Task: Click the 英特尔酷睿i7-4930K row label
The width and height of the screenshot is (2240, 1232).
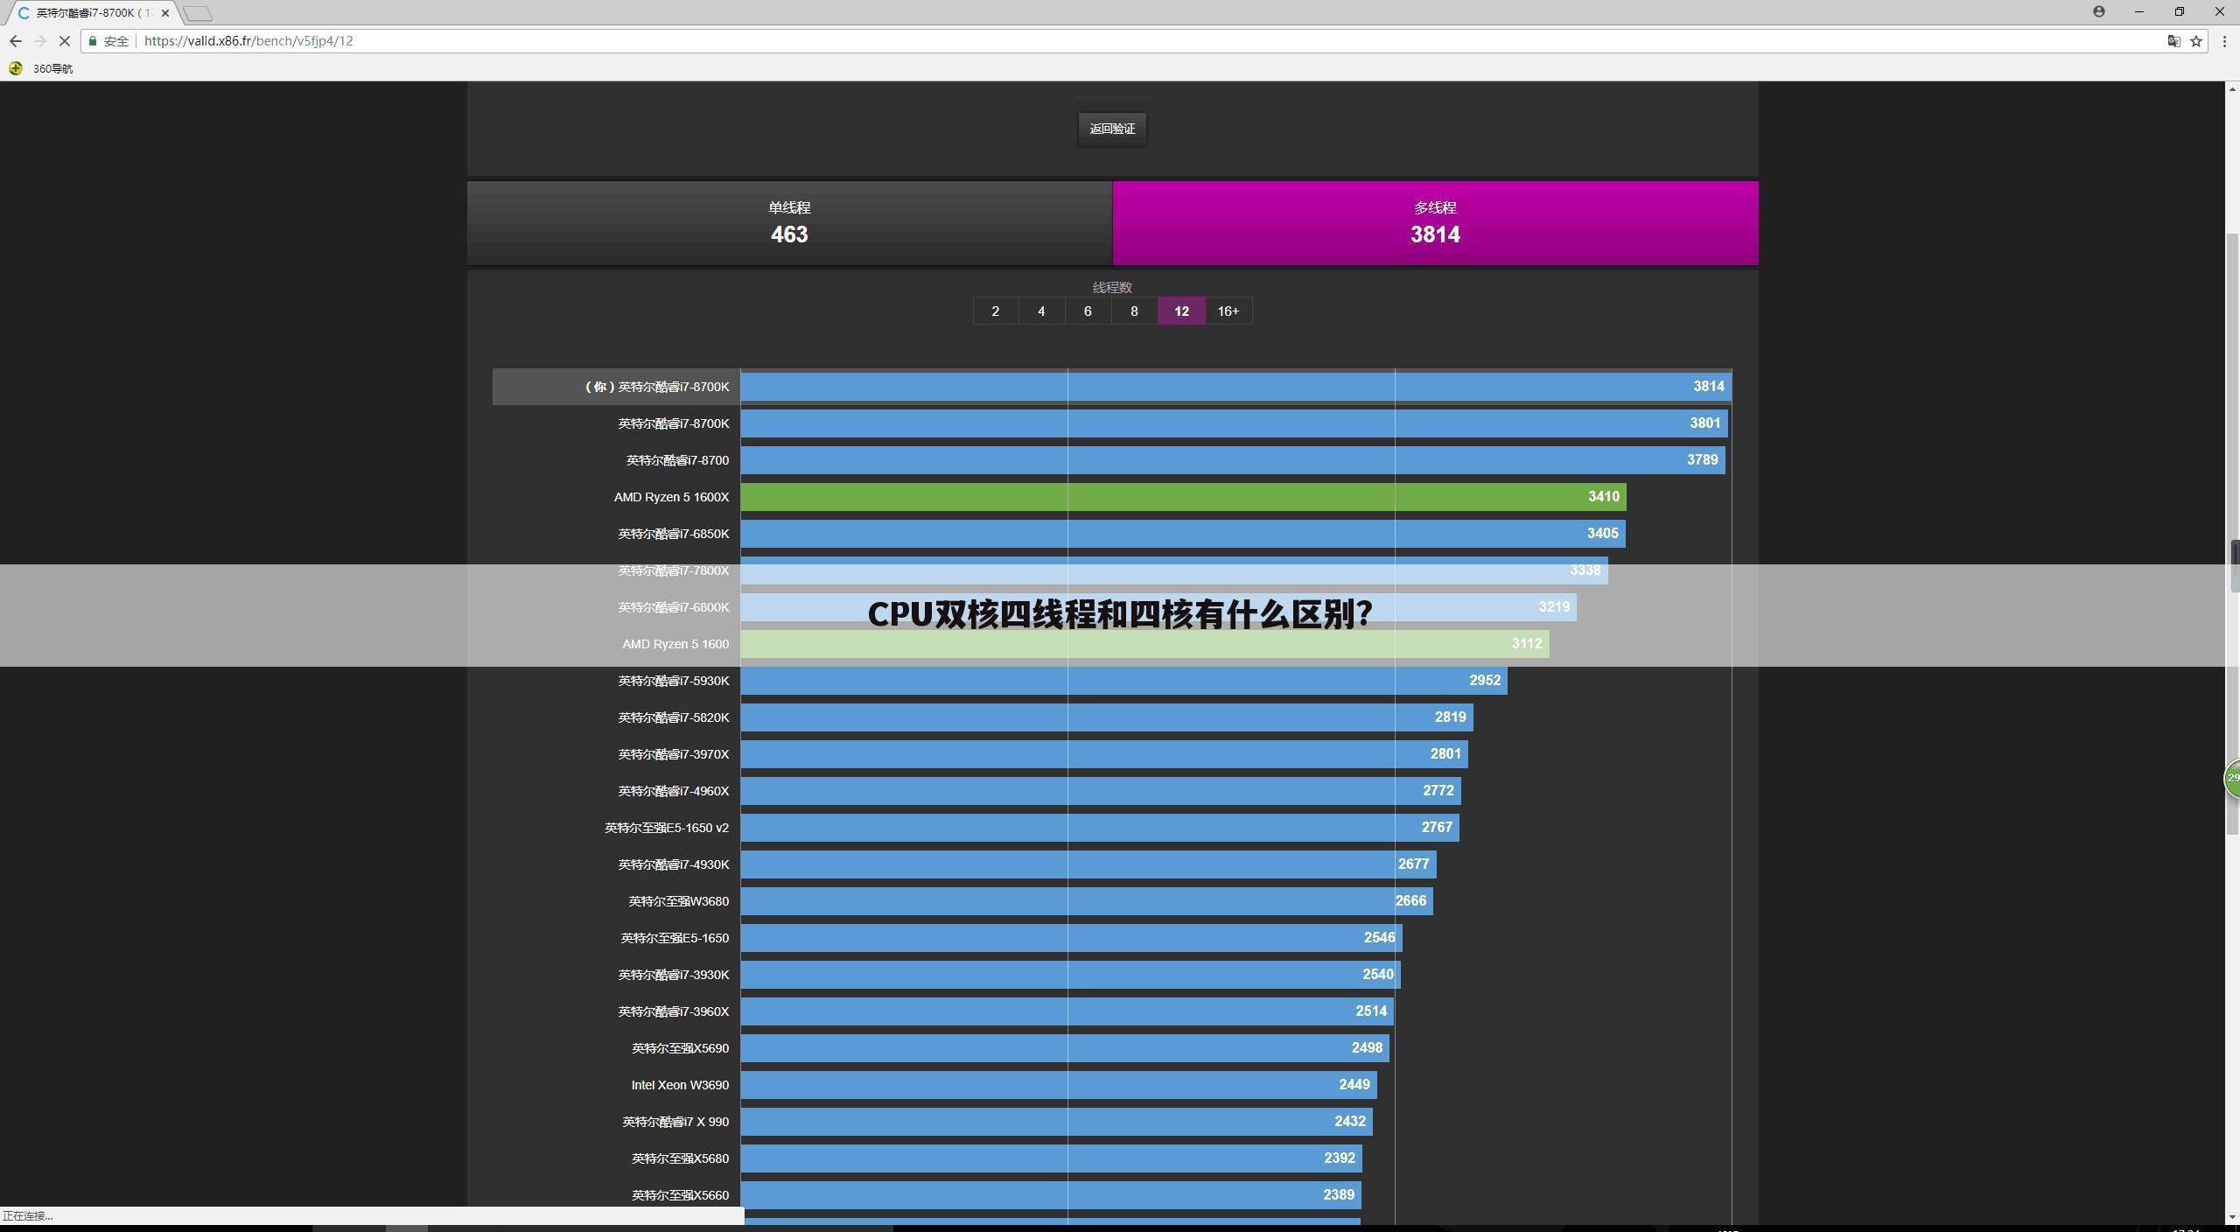Action: (673, 864)
